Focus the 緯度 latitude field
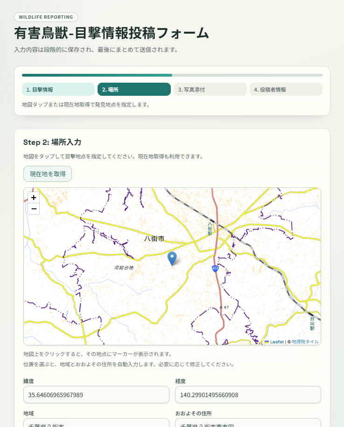 (x=96, y=395)
